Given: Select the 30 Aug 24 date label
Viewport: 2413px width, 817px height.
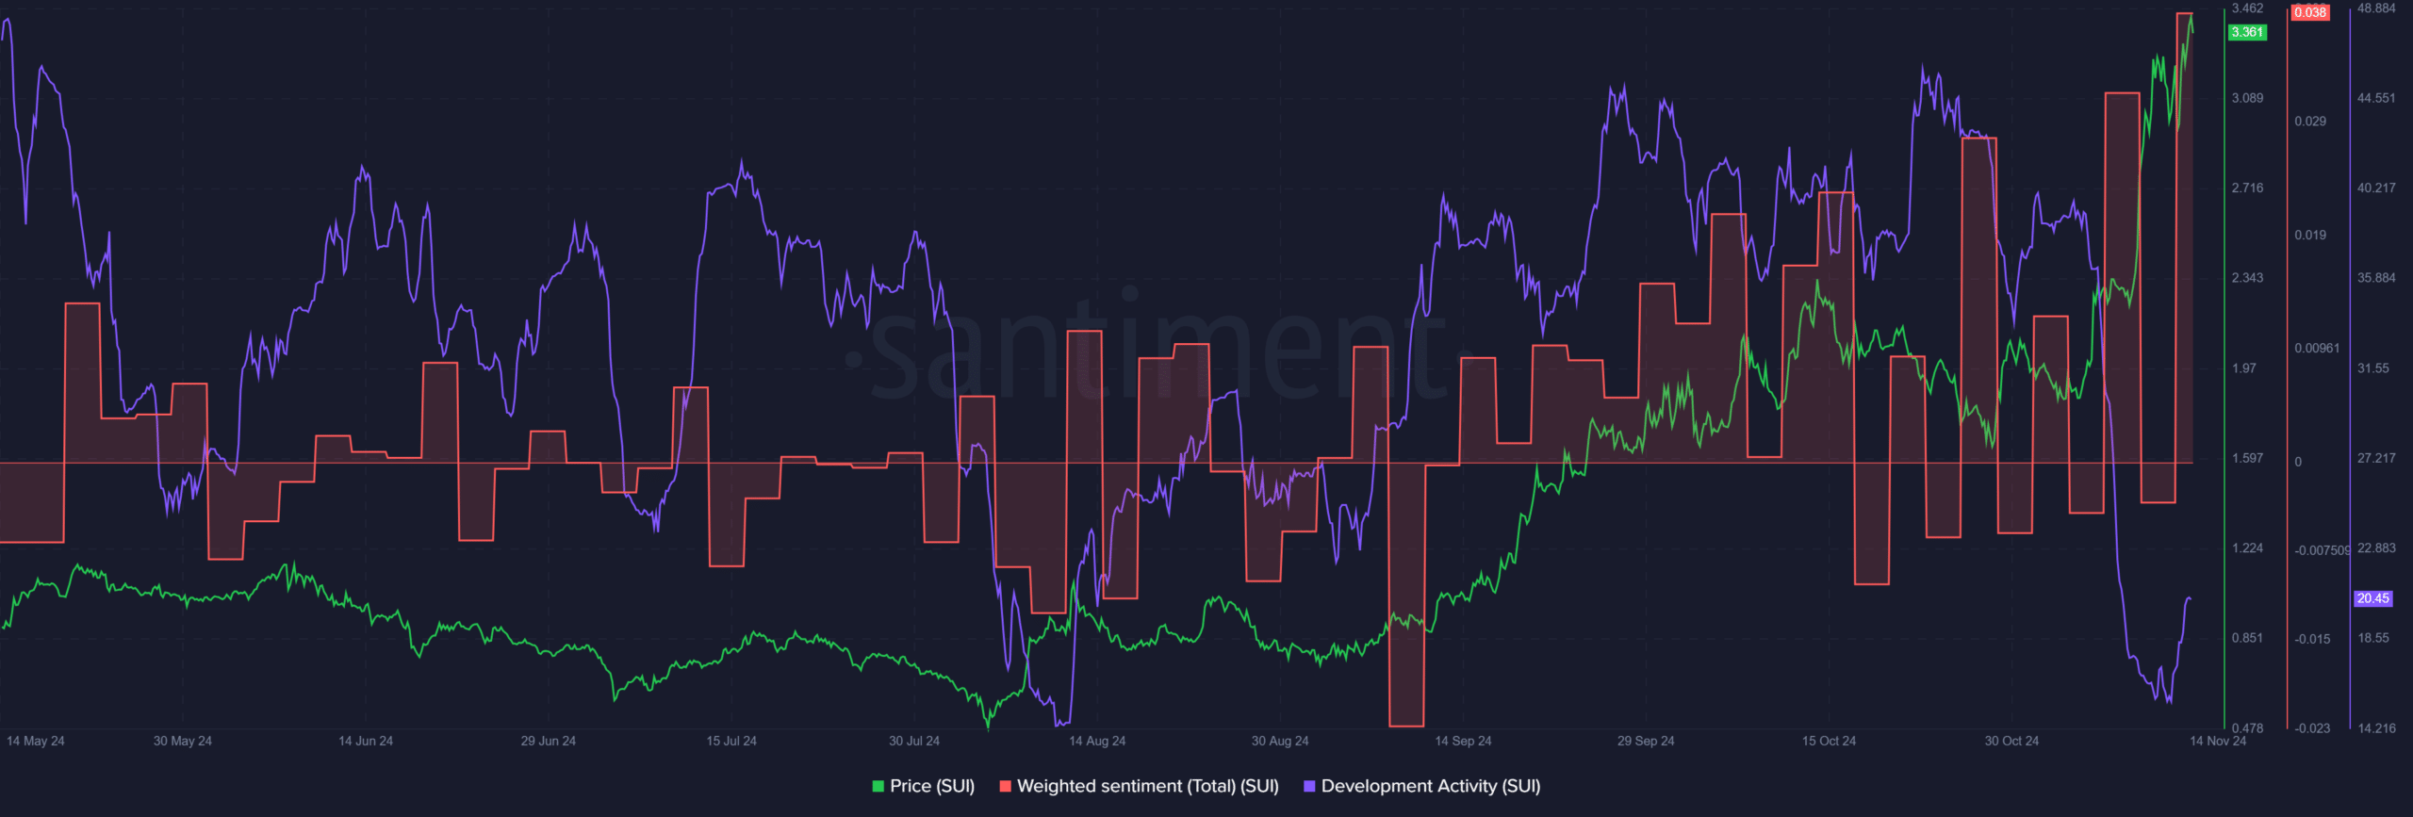Looking at the screenshot, I should [1280, 741].
